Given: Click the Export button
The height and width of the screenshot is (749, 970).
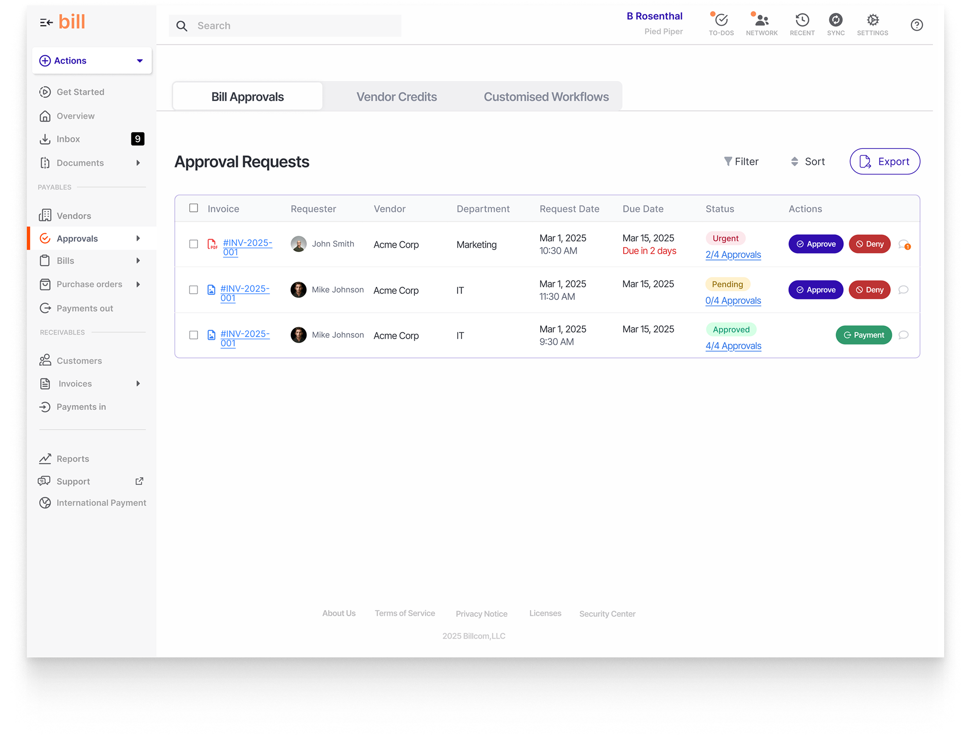Looking at the screenshot, I should coord(884,162).
